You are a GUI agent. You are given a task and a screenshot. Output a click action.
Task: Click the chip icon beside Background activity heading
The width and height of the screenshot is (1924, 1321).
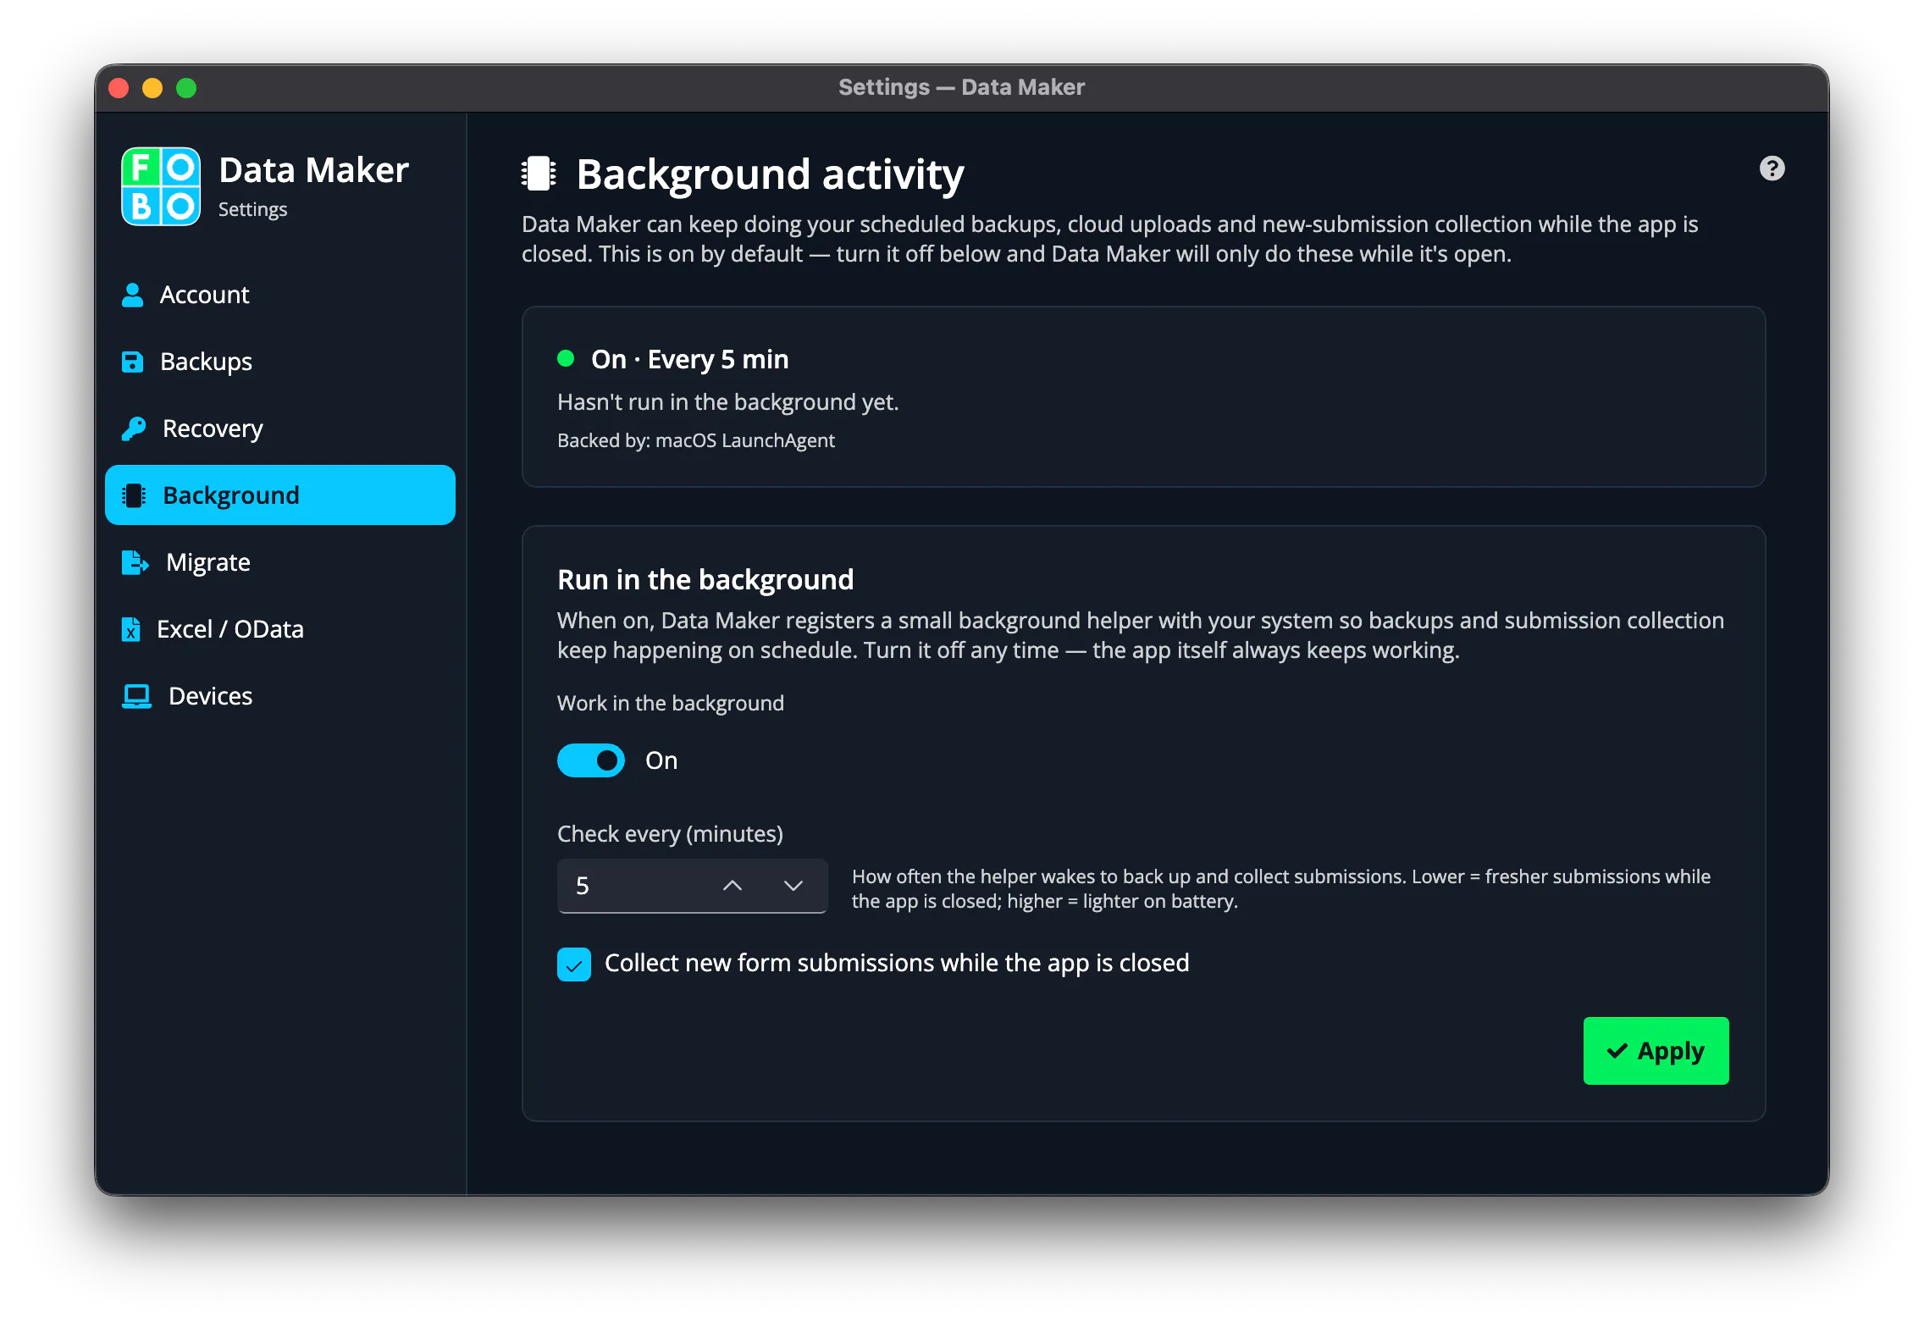pyautogui.click(x=539, y=174)
